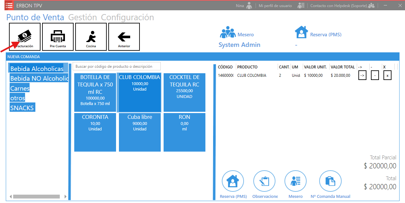The height and width of the screenshot is (203, 405).
Task: Send order to Cocina
Action: tap(91, 37)
